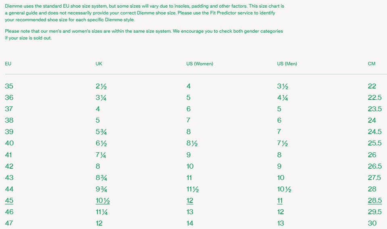Click underlined US Women size 12

coord(190,200)
